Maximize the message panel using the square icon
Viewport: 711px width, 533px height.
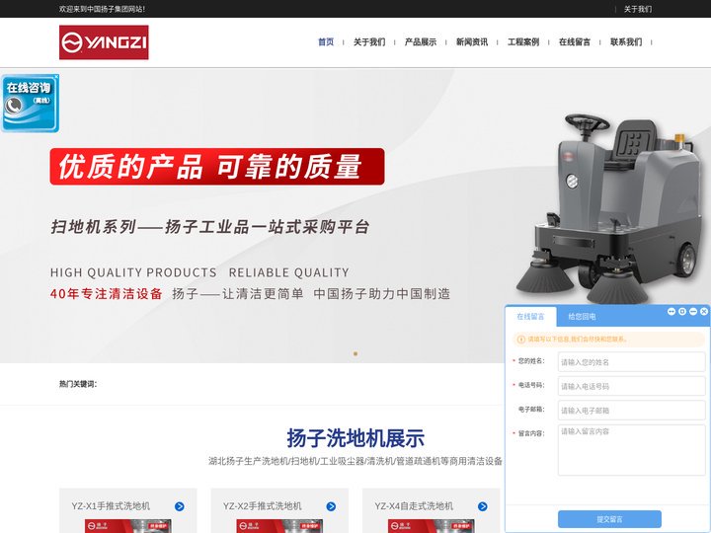(682, 311)
